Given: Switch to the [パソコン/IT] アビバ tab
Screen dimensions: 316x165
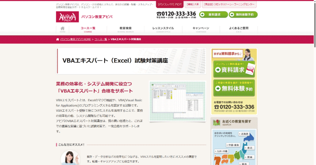Looking at the screenshot, I should pyautogui.click(x=170, y=4).
